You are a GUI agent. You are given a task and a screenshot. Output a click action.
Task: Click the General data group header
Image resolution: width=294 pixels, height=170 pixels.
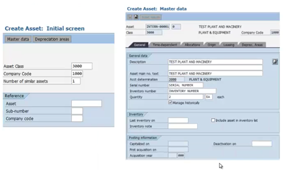click(138, 56)
